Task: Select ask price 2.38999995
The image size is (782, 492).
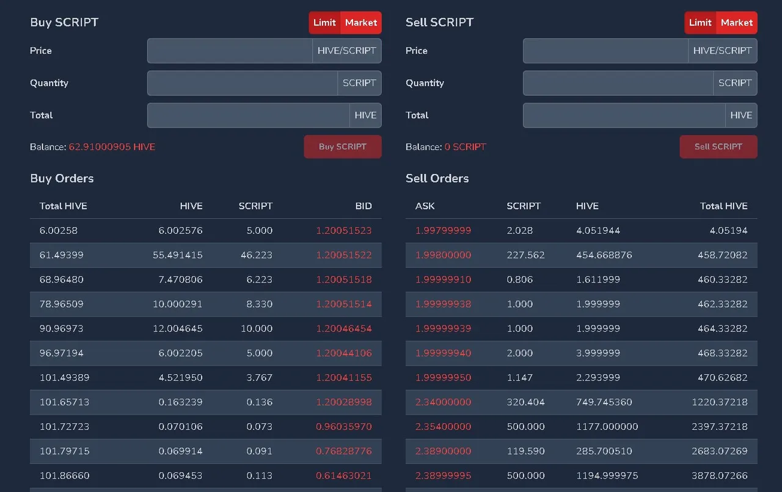Action: pos(444,476)
